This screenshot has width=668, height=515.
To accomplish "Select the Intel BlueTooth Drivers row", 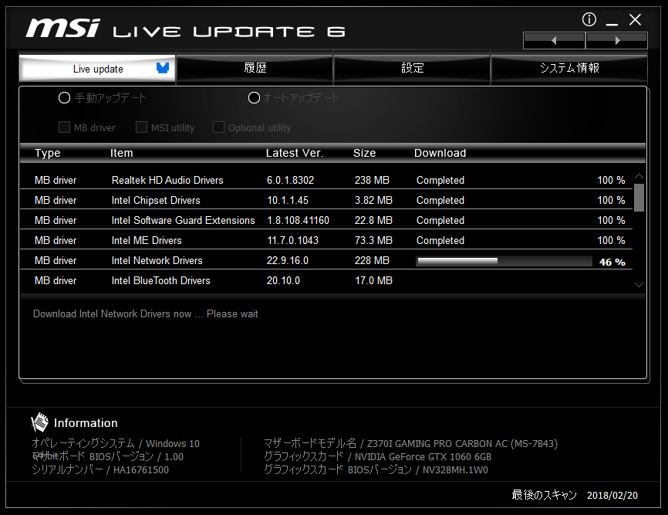I will coord(326,280).
